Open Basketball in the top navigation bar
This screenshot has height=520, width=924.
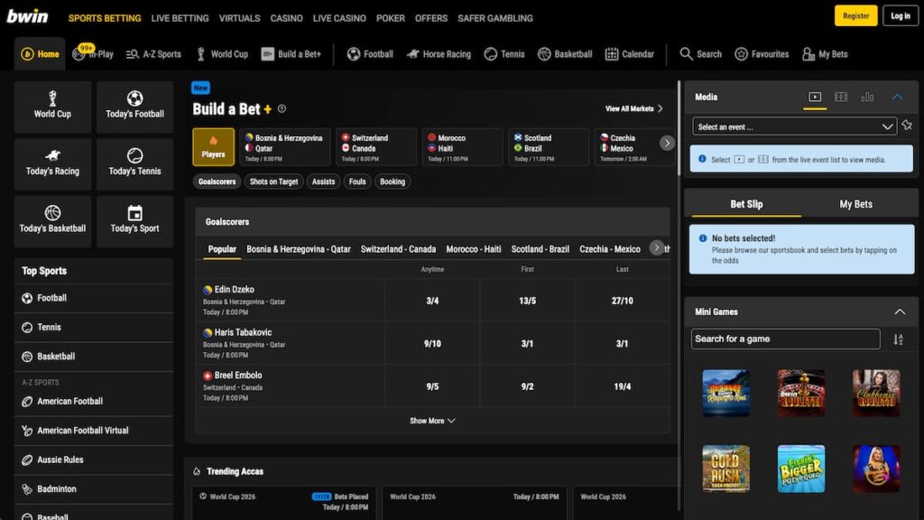[565, 54]
